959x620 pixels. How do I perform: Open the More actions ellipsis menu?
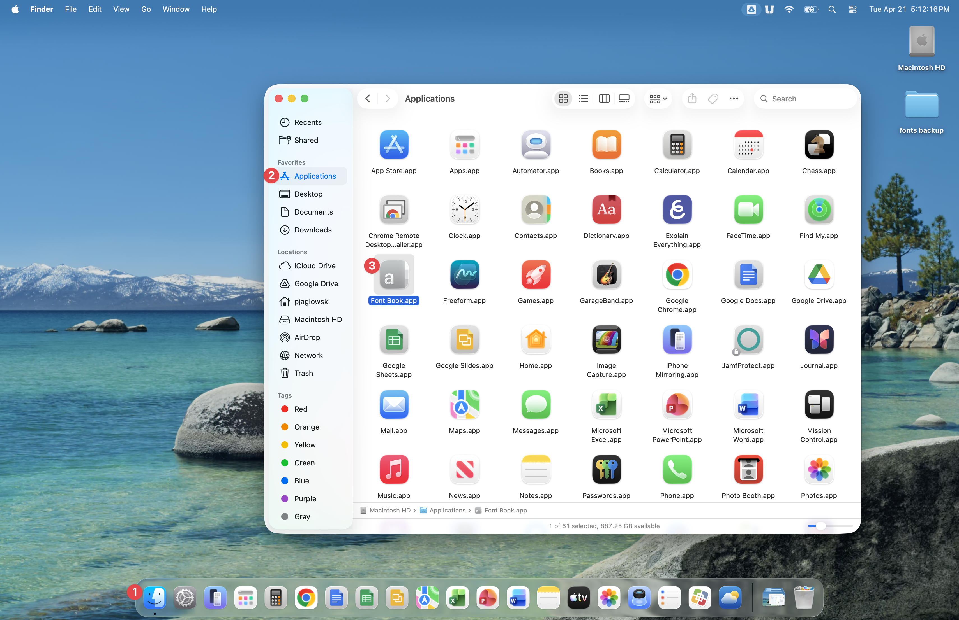coord(733,99)
